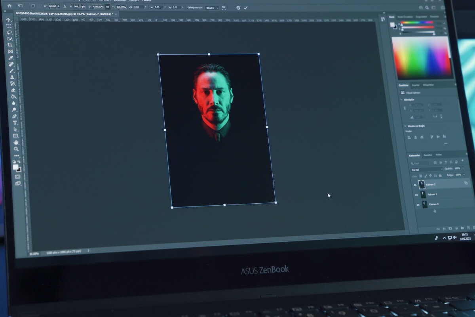Image resolution: width=475 pixels, height=317 pixels.
Task: Hide the Katman 0 layer
Action: click(x=418, y=204)
